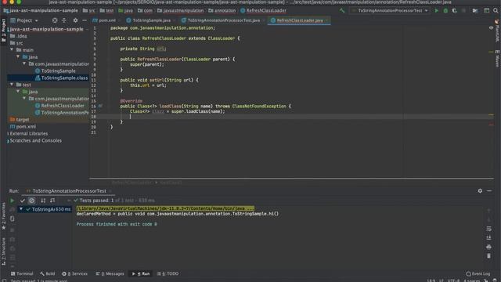The width and height of the screenshot is (501, 282).
Task: Click the java executable path line in console
Action: 165,208
